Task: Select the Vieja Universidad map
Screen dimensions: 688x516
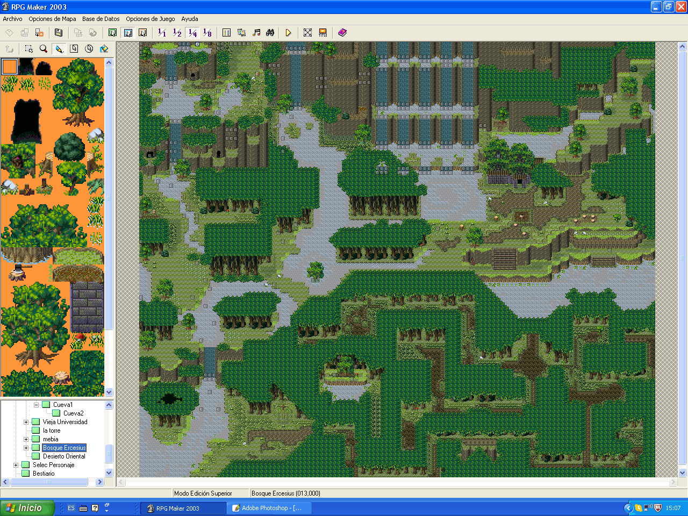Action: point(65,422)
